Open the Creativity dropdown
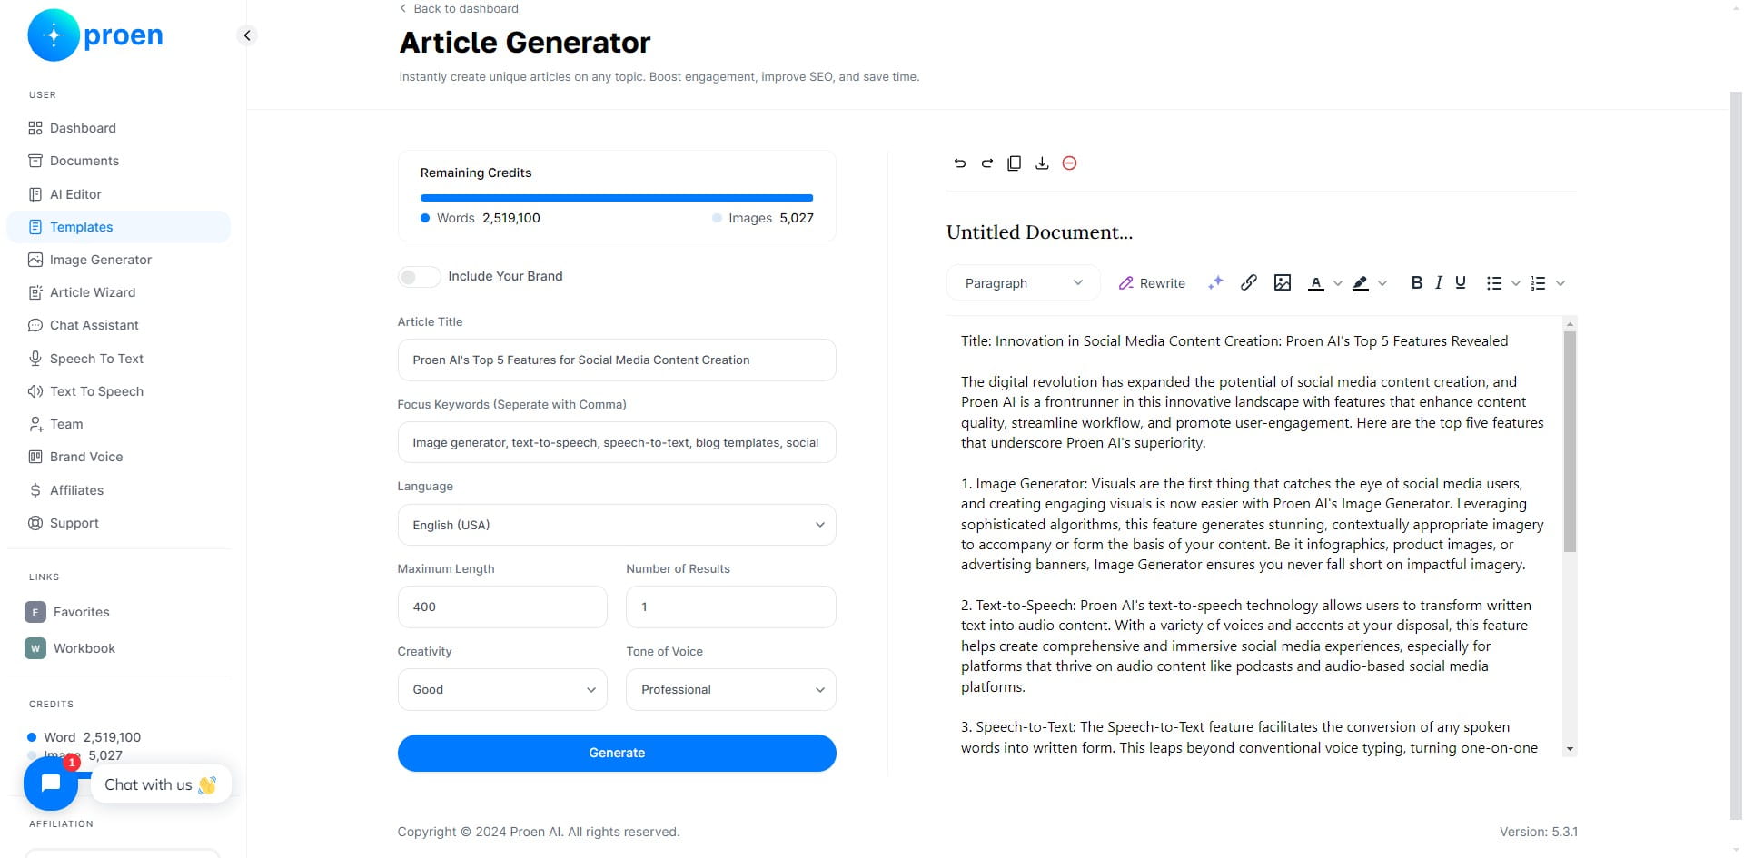Image resolution: width=1744 pixels, height=858 pixels. coord(502,689)
